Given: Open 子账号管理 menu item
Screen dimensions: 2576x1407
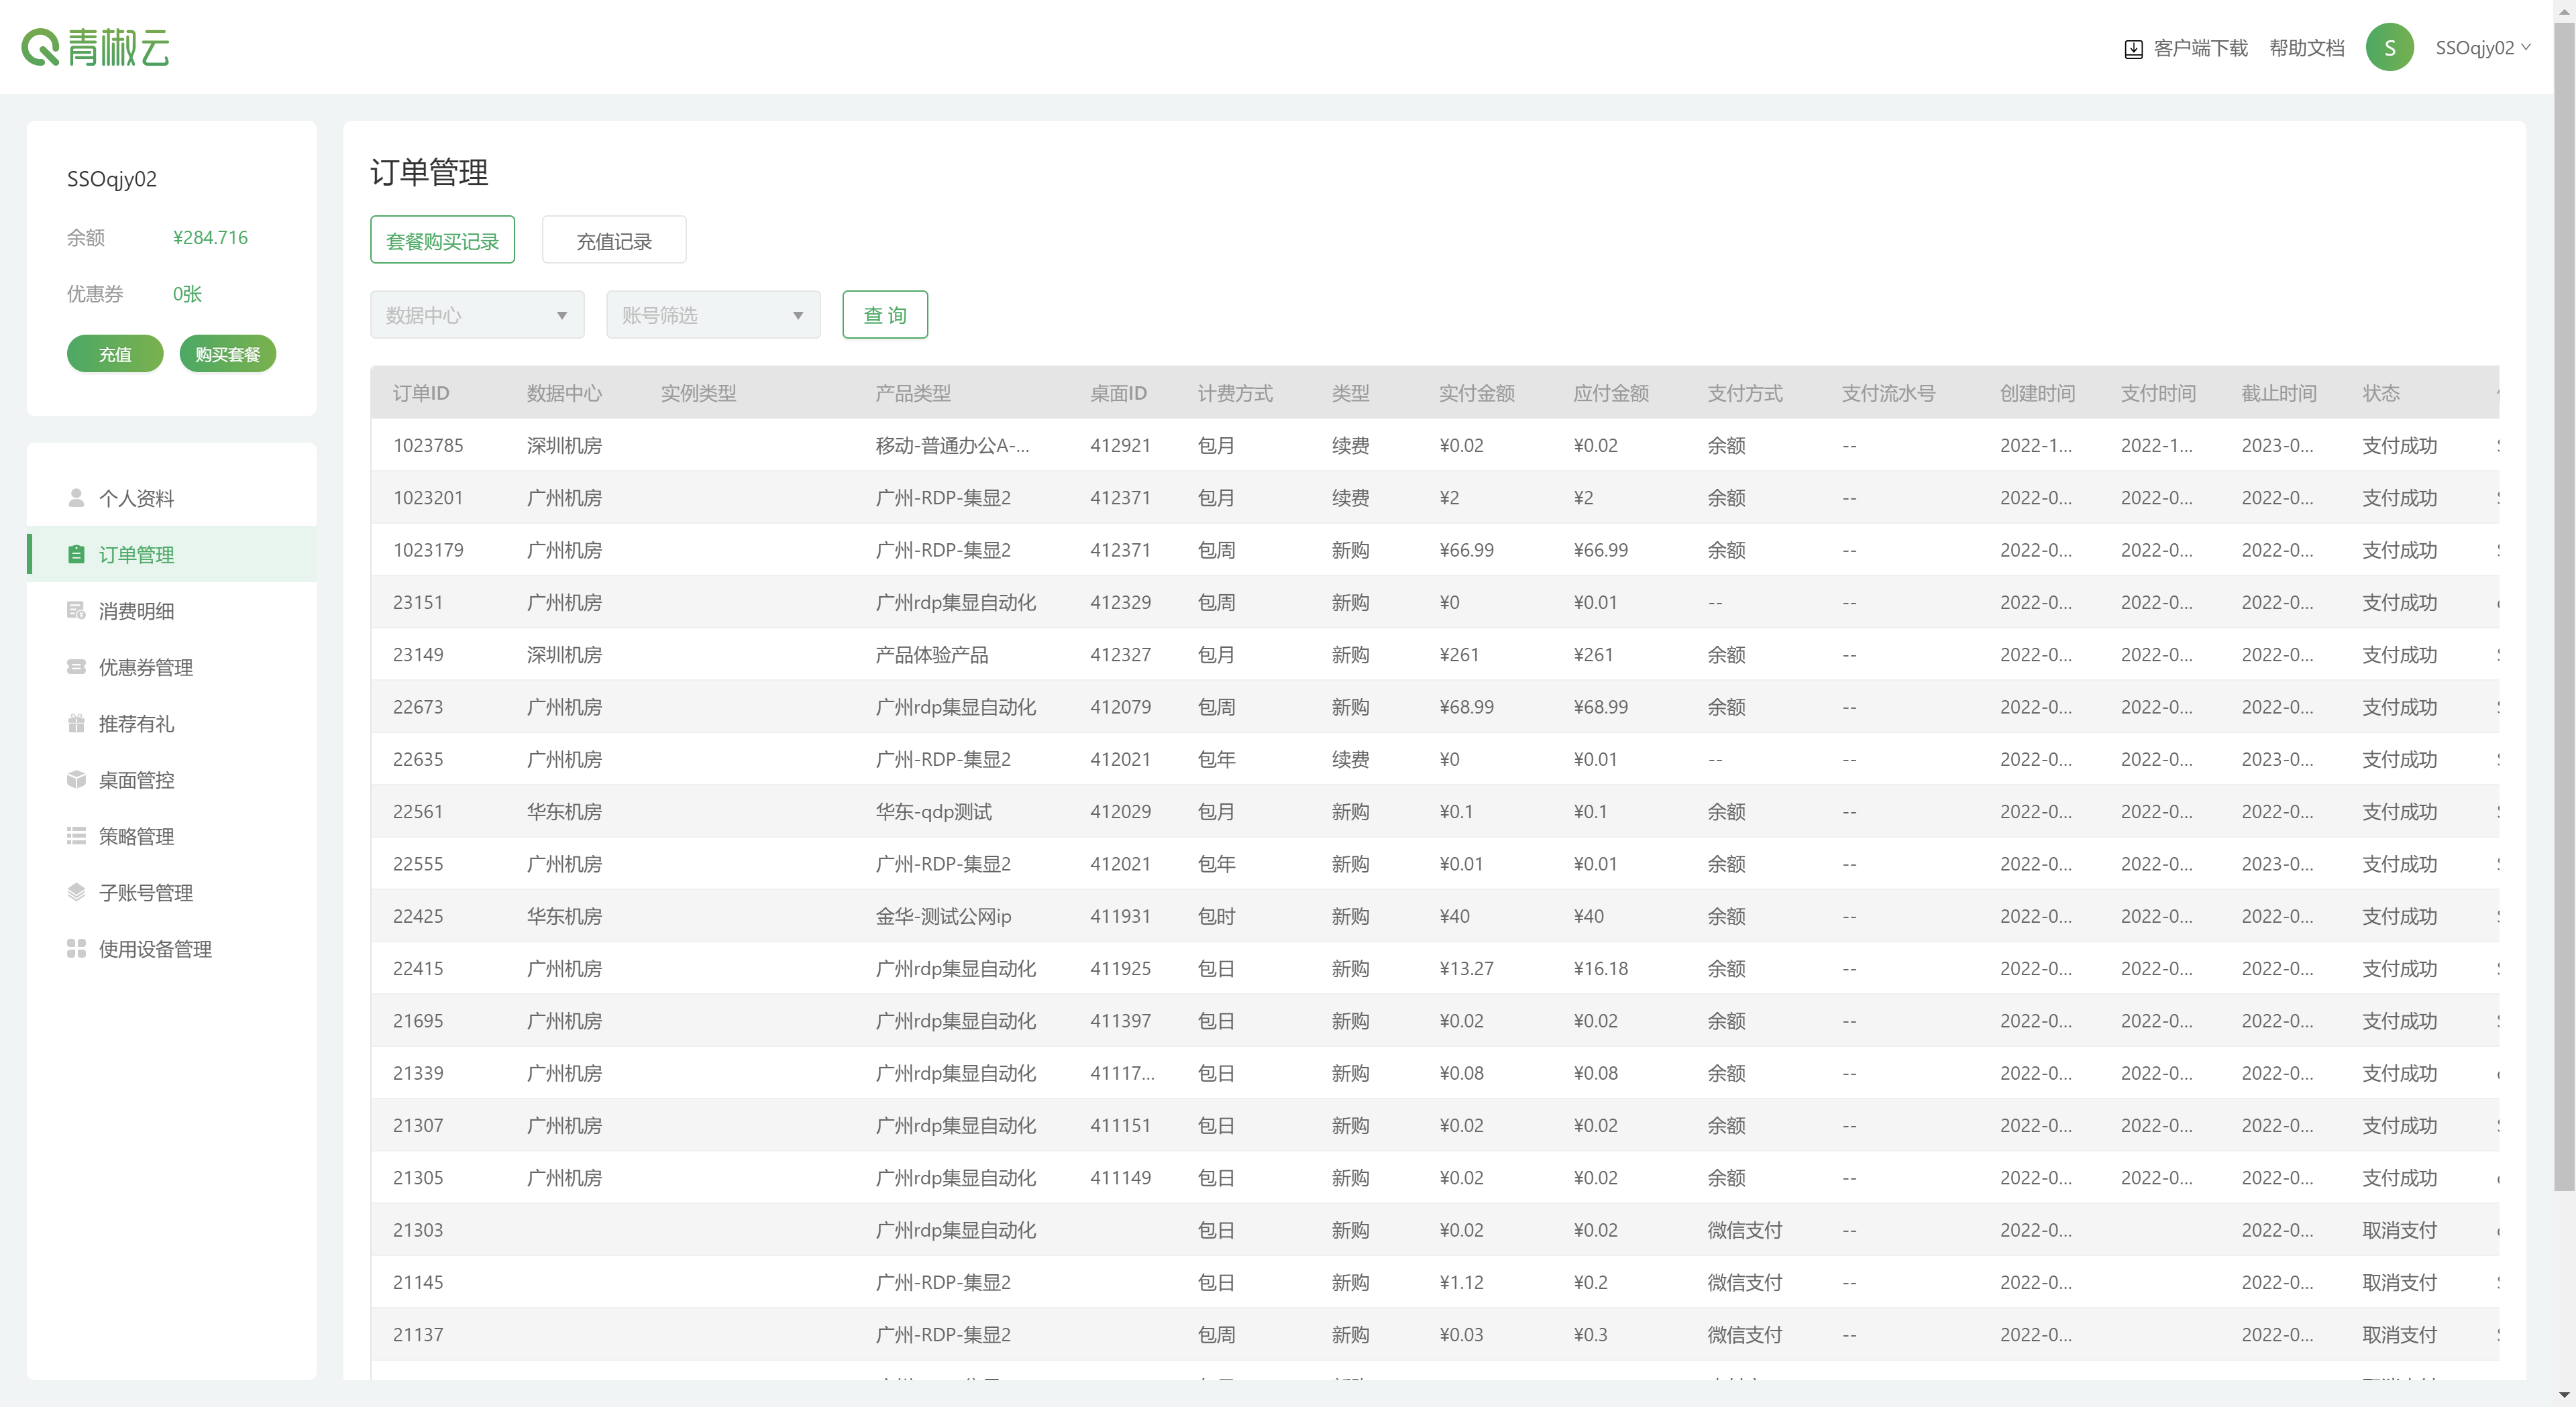Looking at the screenshot, I should pyautogui.click(x=171, y=892).
